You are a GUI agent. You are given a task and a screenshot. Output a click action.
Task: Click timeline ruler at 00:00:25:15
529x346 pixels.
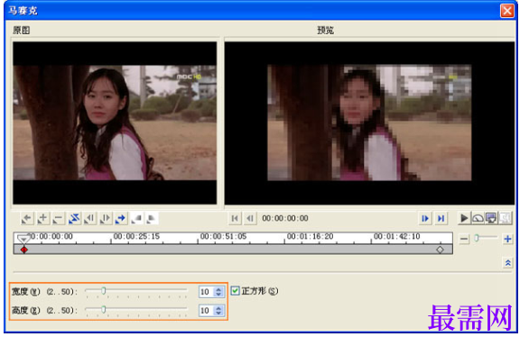coord(136,236)
